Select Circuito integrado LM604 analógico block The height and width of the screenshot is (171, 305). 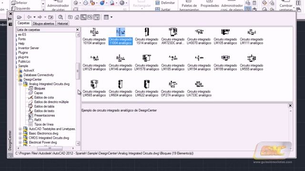point(121,89)
